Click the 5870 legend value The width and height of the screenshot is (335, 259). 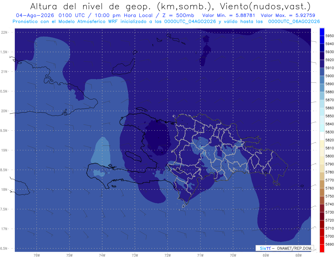(330, 100)
